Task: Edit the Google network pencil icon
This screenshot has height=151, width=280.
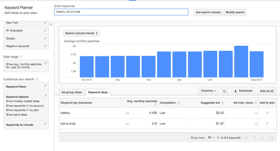Action: (x=46, y=38)
